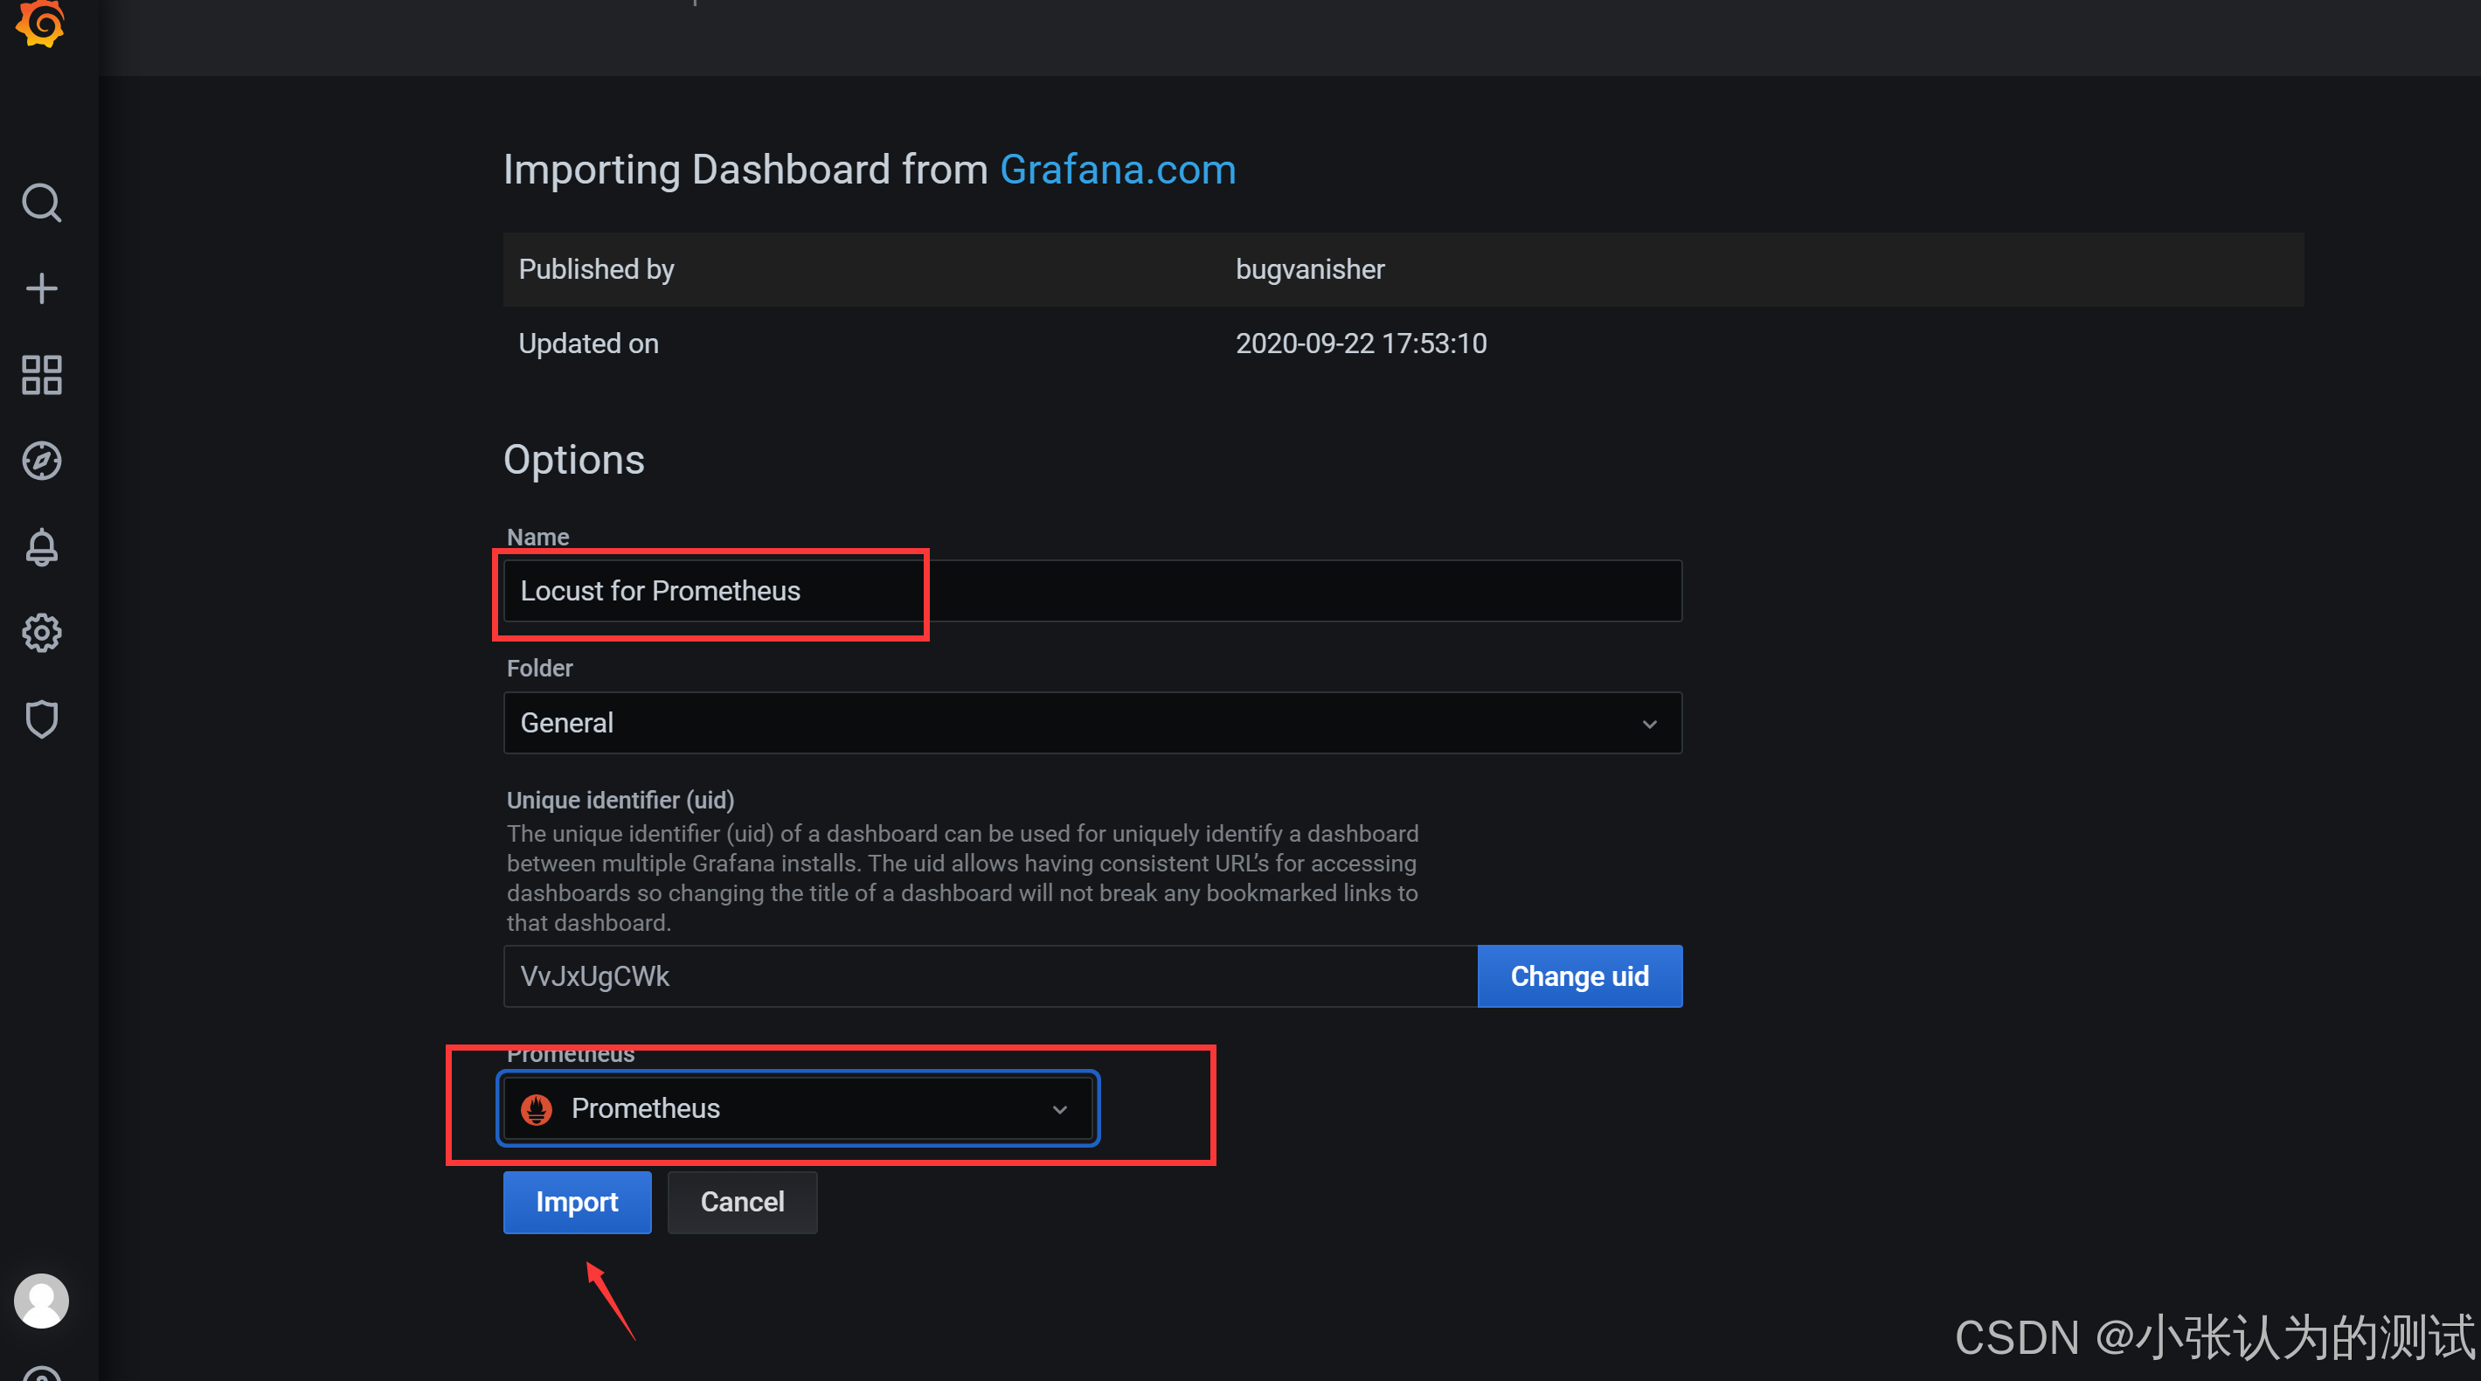The width and height of the screenshot is (2481, 1381).
Task: Click the uid field showing VvJxUgCWk
Action: tap(989, 975)
